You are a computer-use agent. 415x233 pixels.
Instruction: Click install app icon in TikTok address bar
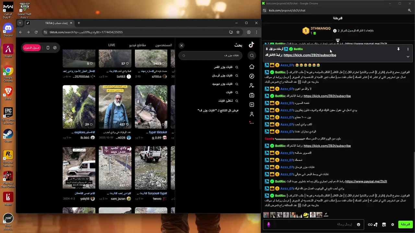[231, 32]
